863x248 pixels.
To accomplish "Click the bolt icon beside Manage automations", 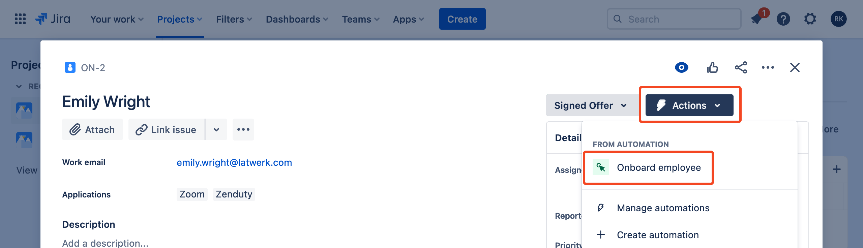I will coord(601,208).
